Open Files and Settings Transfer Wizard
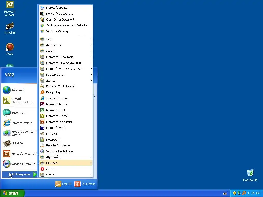Viewport: 263px width, 197px height. pos(20,133)
